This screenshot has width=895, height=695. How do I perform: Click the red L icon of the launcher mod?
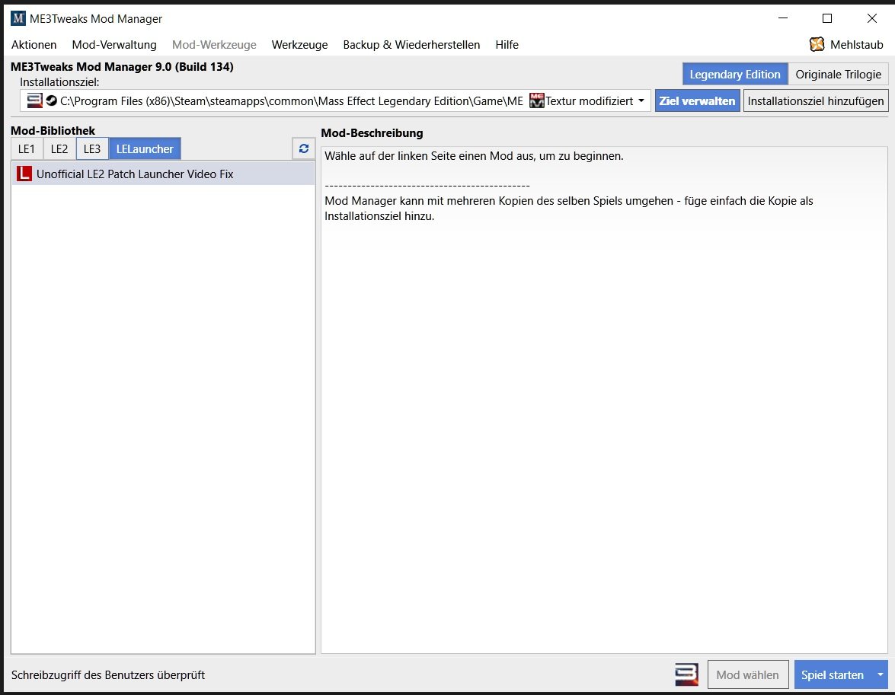click(x=24, y=174)
